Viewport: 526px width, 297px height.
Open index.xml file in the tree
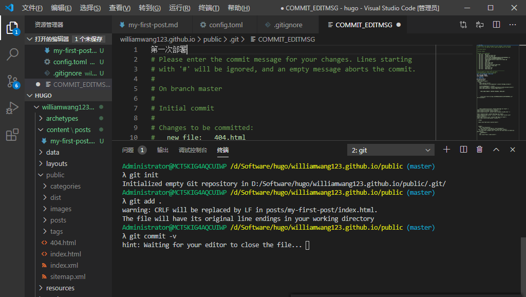pyautogui.click(x=64, y=265)
